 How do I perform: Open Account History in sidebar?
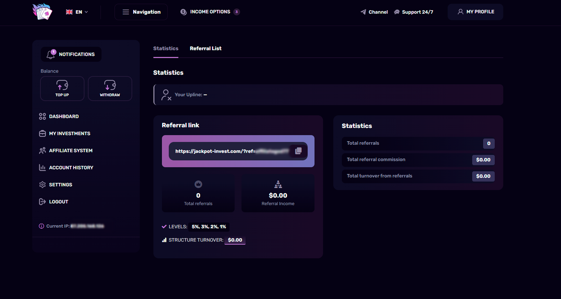tap(71, 168)
